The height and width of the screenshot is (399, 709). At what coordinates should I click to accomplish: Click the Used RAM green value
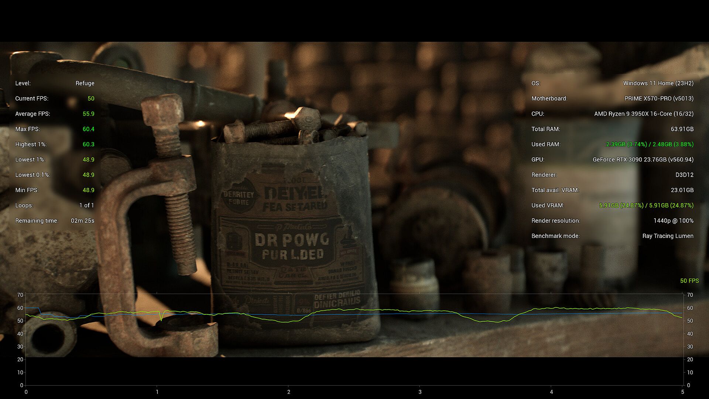[650, 144]
